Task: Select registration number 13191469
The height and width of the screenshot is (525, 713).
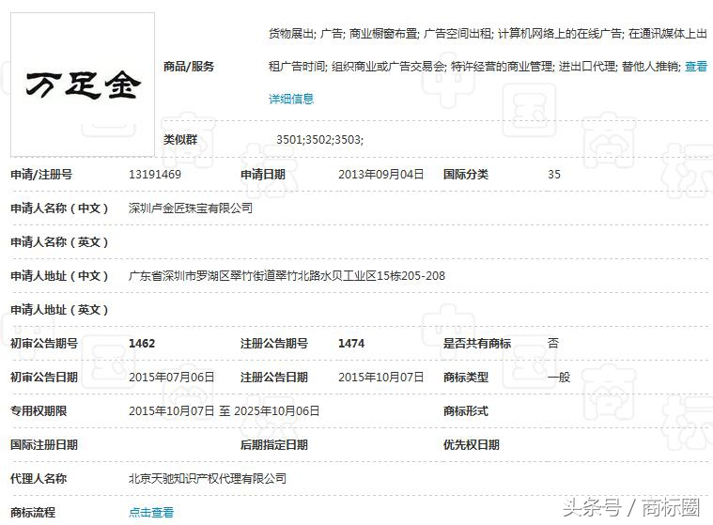Action: (155, 174)
